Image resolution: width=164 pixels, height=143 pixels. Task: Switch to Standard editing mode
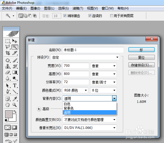(x=8, y=128)
